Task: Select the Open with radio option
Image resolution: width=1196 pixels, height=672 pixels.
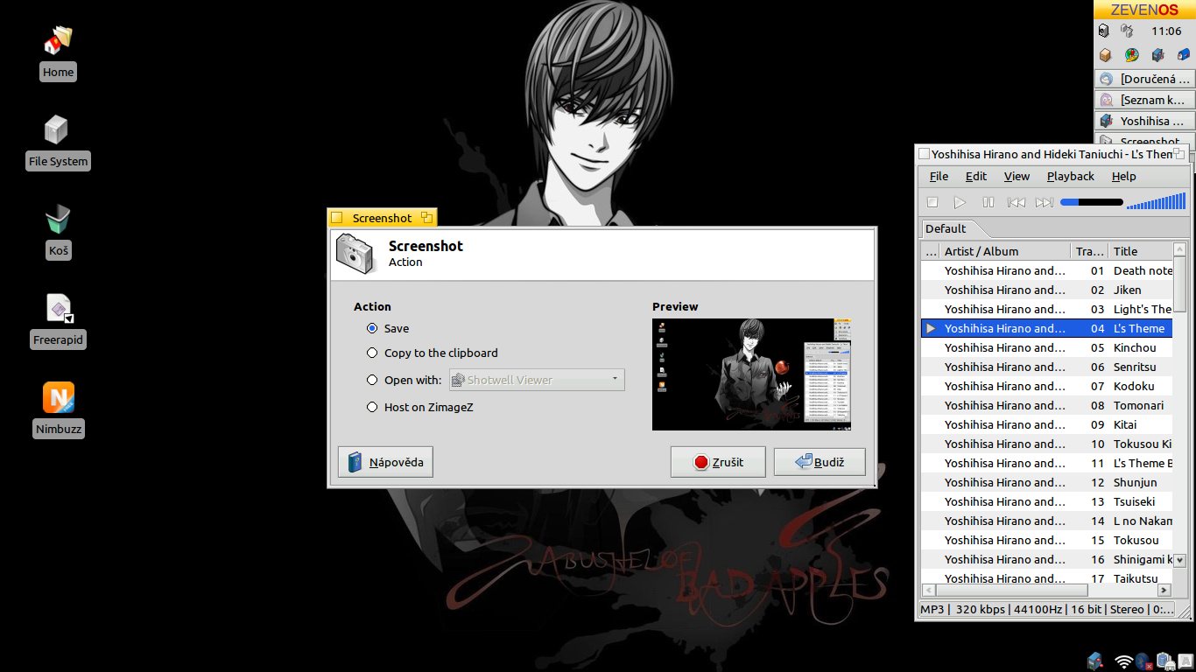Action: (405, 380)
